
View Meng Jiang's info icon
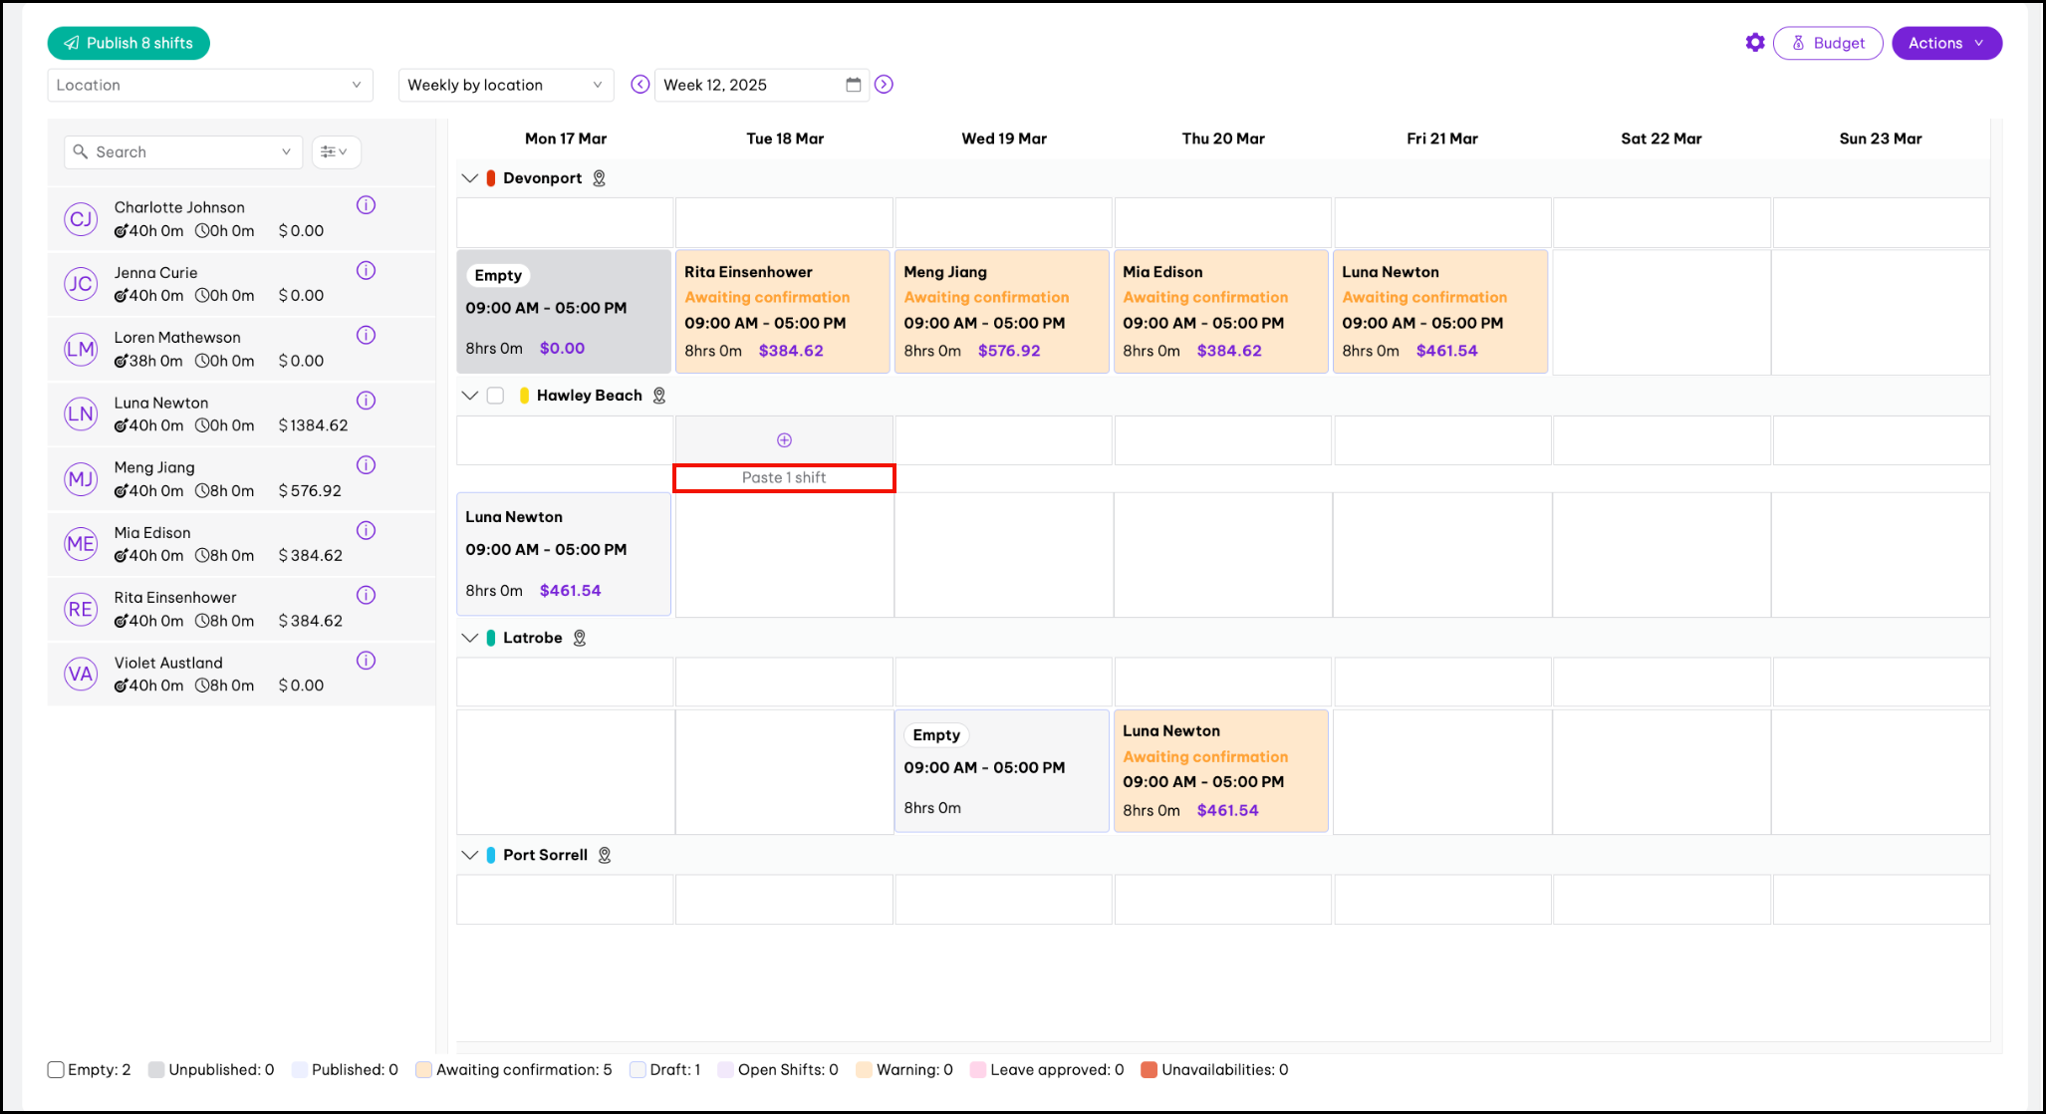point(366,465)
